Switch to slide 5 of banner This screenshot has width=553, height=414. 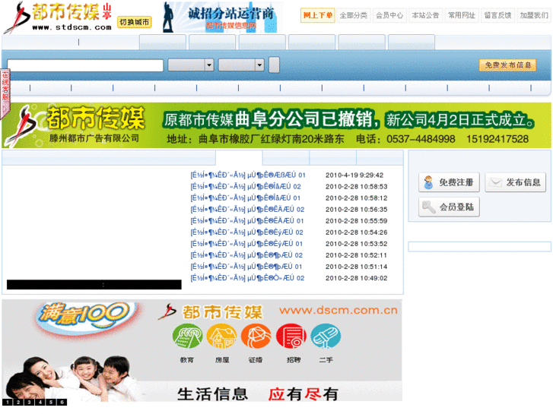pos(51,402)
